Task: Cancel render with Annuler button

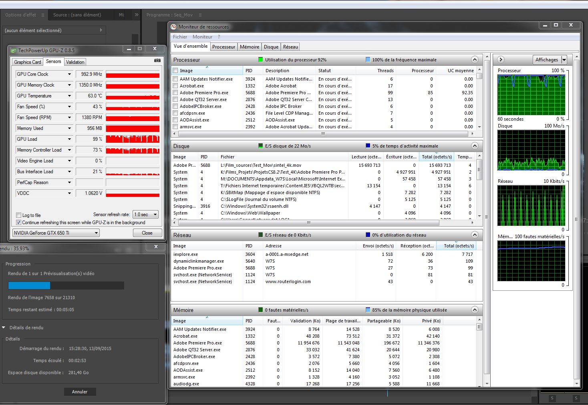Action: [x=79, y=392]
